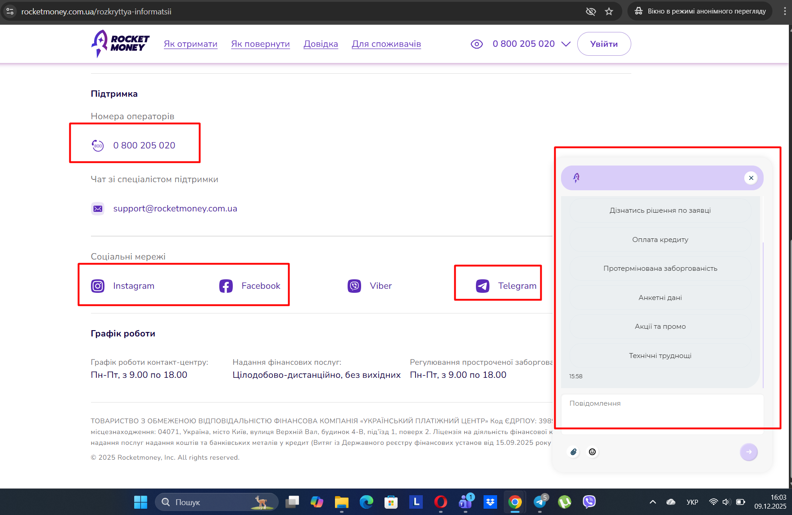Viewport: 792px width, 515px height.
Task: Open Task View from the taskbar
Action: tap(293, 502)
